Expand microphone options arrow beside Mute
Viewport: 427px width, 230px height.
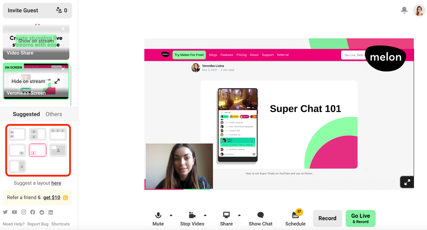coord(171,215)
